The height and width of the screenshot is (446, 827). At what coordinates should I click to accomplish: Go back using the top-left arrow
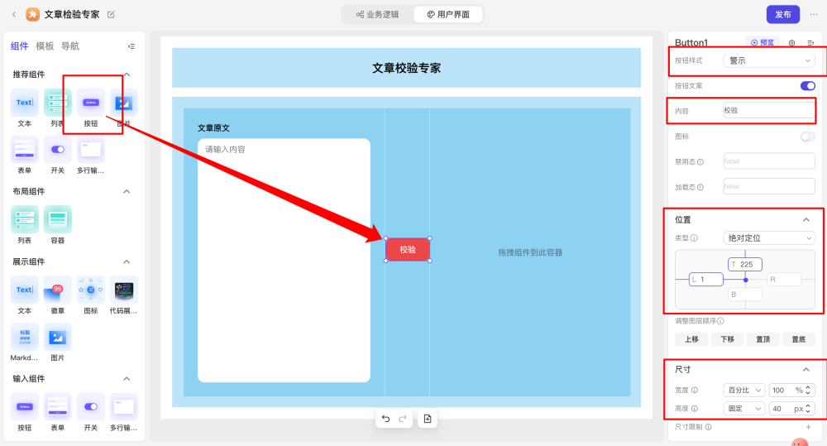(x=14, y=14)
